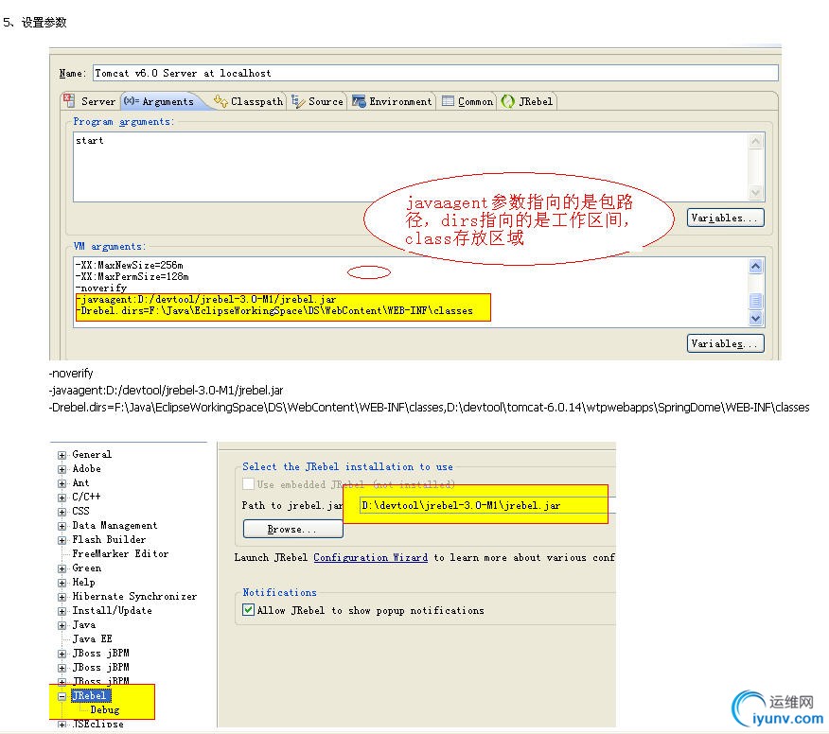829x734 pixels.
Task: Click the Program arguments scrollbar up arrow
Action: pos(755,141)
